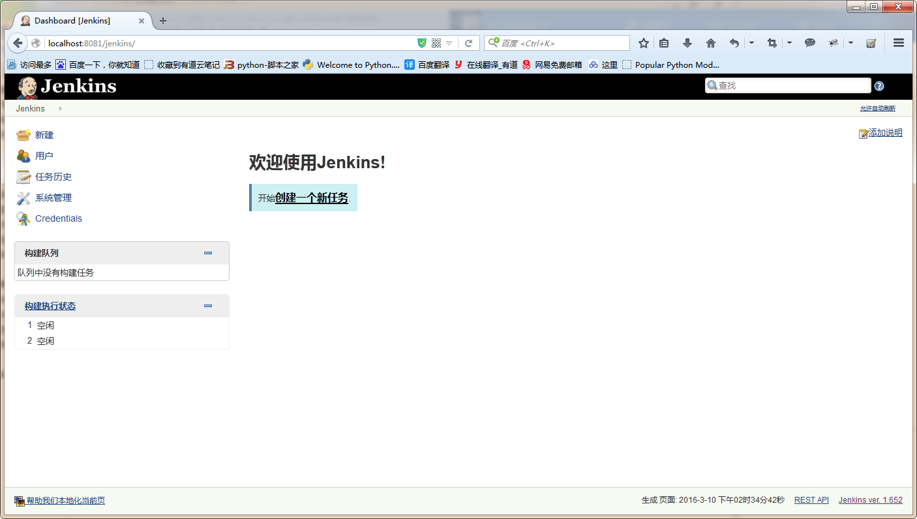The width and height of the screenshot is (917, 519).
Task: Open the 构建执行状态 header link
Action: coord(50,306)
